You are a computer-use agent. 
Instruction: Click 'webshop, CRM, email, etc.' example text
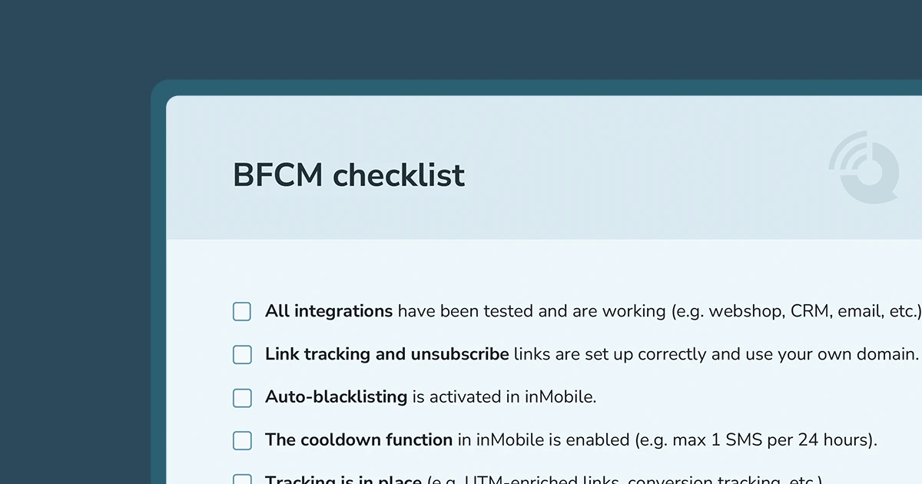click(812, 311)
